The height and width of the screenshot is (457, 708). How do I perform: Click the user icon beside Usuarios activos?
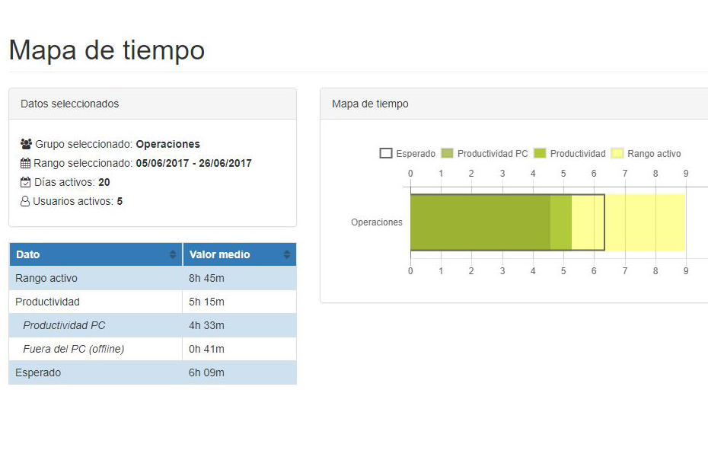pos(25,201)
